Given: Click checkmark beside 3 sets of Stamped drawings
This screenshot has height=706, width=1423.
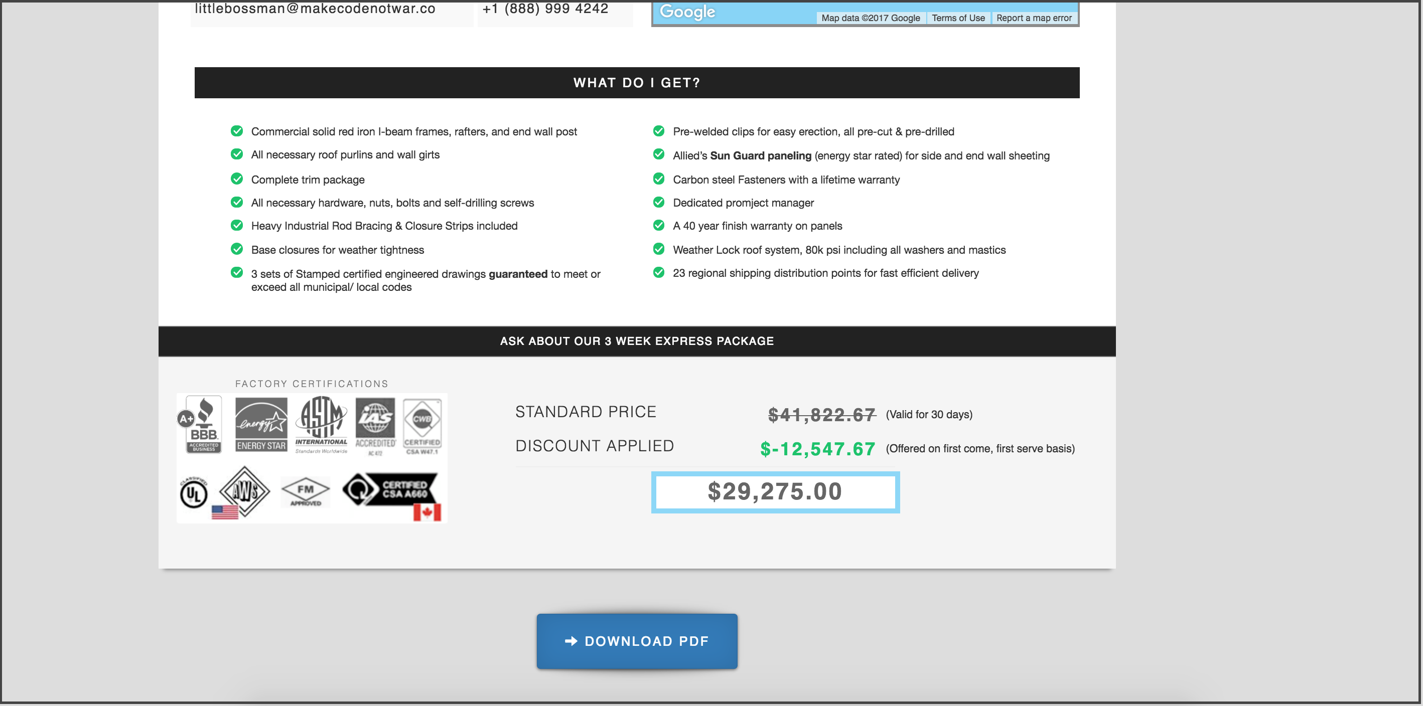Looking at the screenshot, I should point(237,272).
